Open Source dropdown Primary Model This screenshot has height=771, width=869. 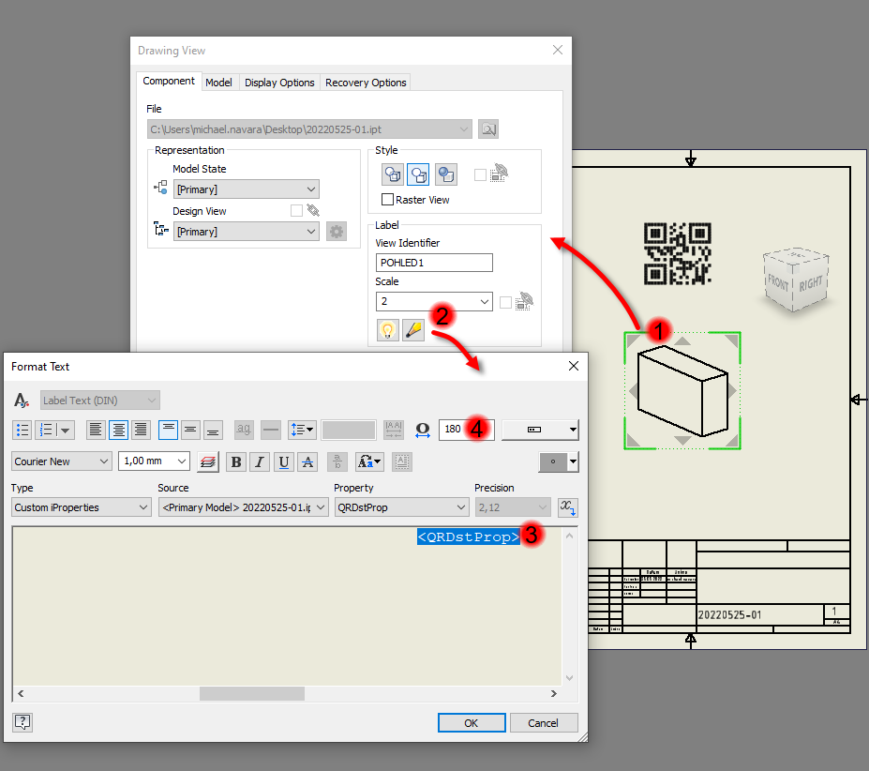coord(244,507)
